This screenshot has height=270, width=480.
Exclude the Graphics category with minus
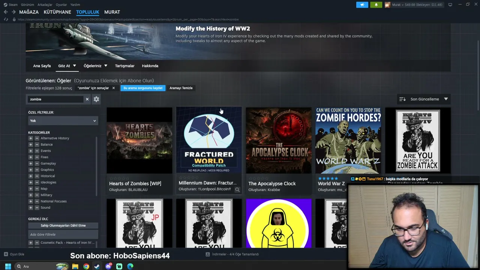(37, 170)
